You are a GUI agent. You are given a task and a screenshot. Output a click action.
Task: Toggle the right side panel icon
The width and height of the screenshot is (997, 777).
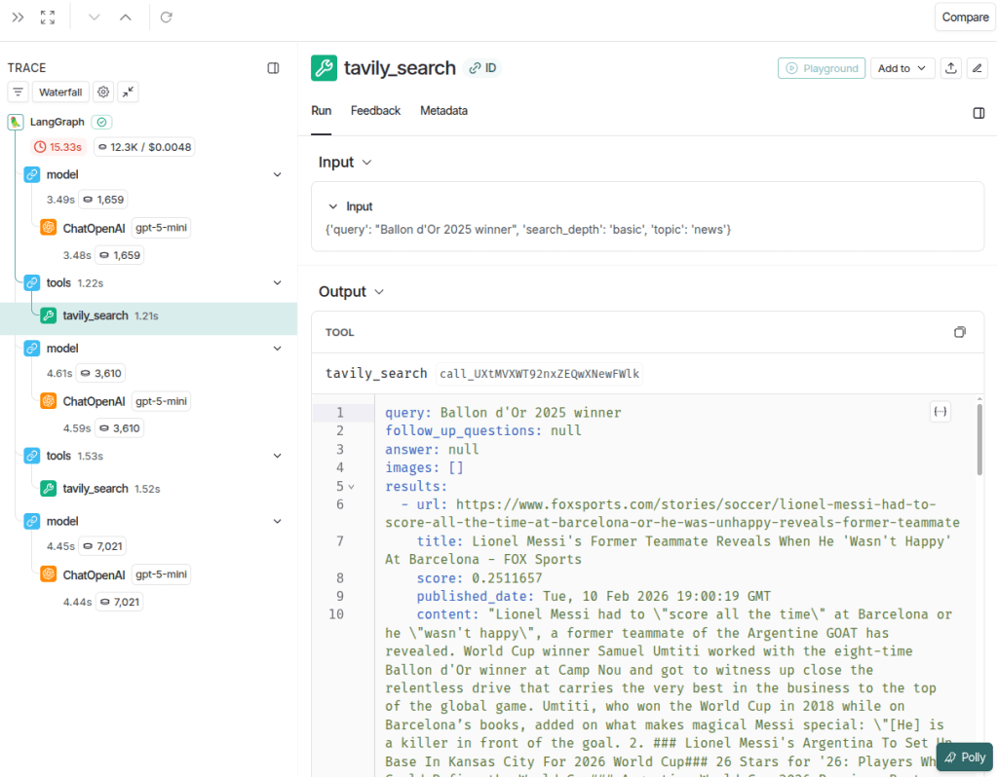pos(978,113)
